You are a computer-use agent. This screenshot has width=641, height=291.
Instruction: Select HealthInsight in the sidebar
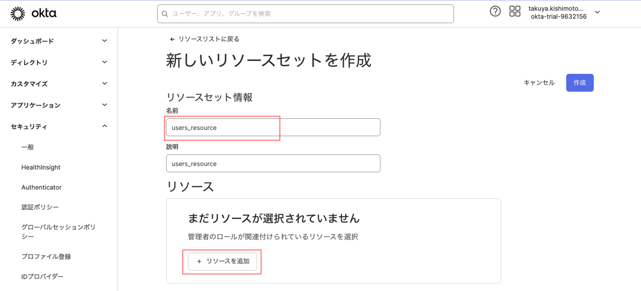tap(41, 167)
